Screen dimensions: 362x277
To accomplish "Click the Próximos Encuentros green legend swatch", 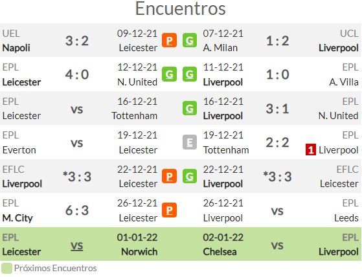I will [6, 268].
